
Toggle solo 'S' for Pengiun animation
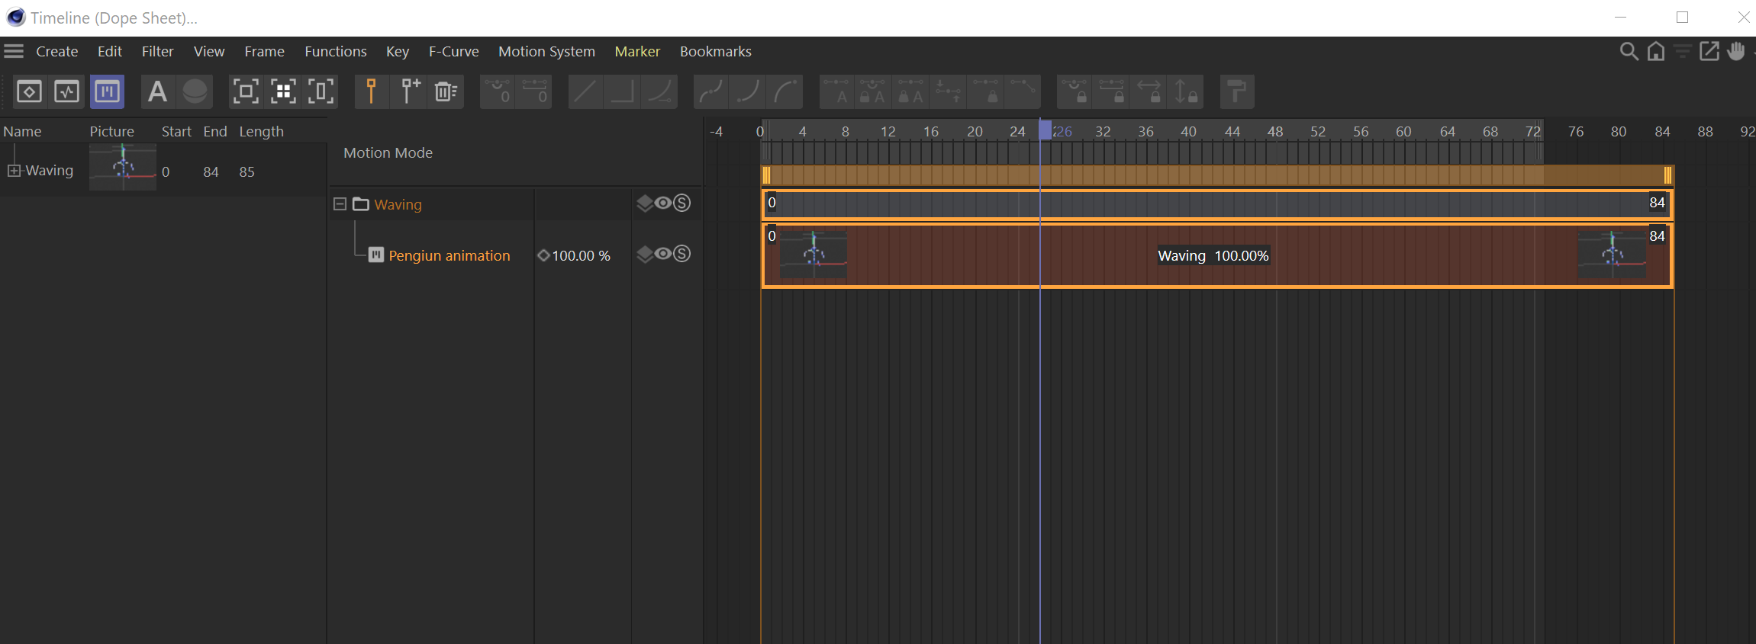point(682,254)
